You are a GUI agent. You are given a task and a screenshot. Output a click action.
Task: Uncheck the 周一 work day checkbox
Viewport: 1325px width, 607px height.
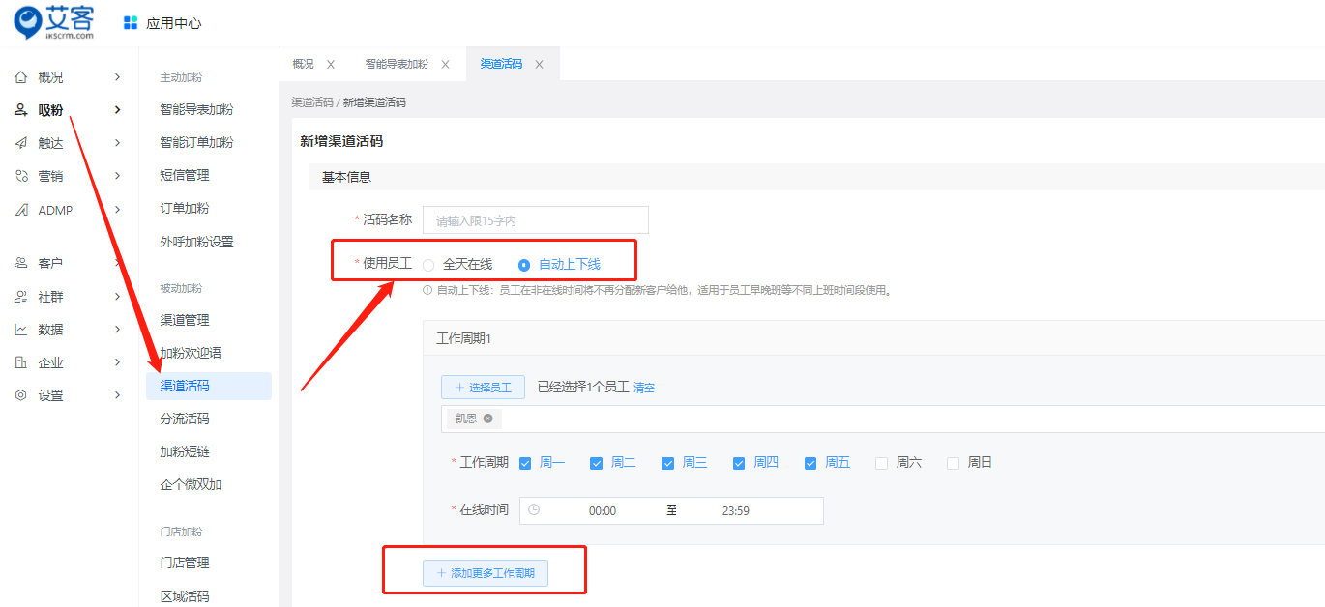click(525, 463)
